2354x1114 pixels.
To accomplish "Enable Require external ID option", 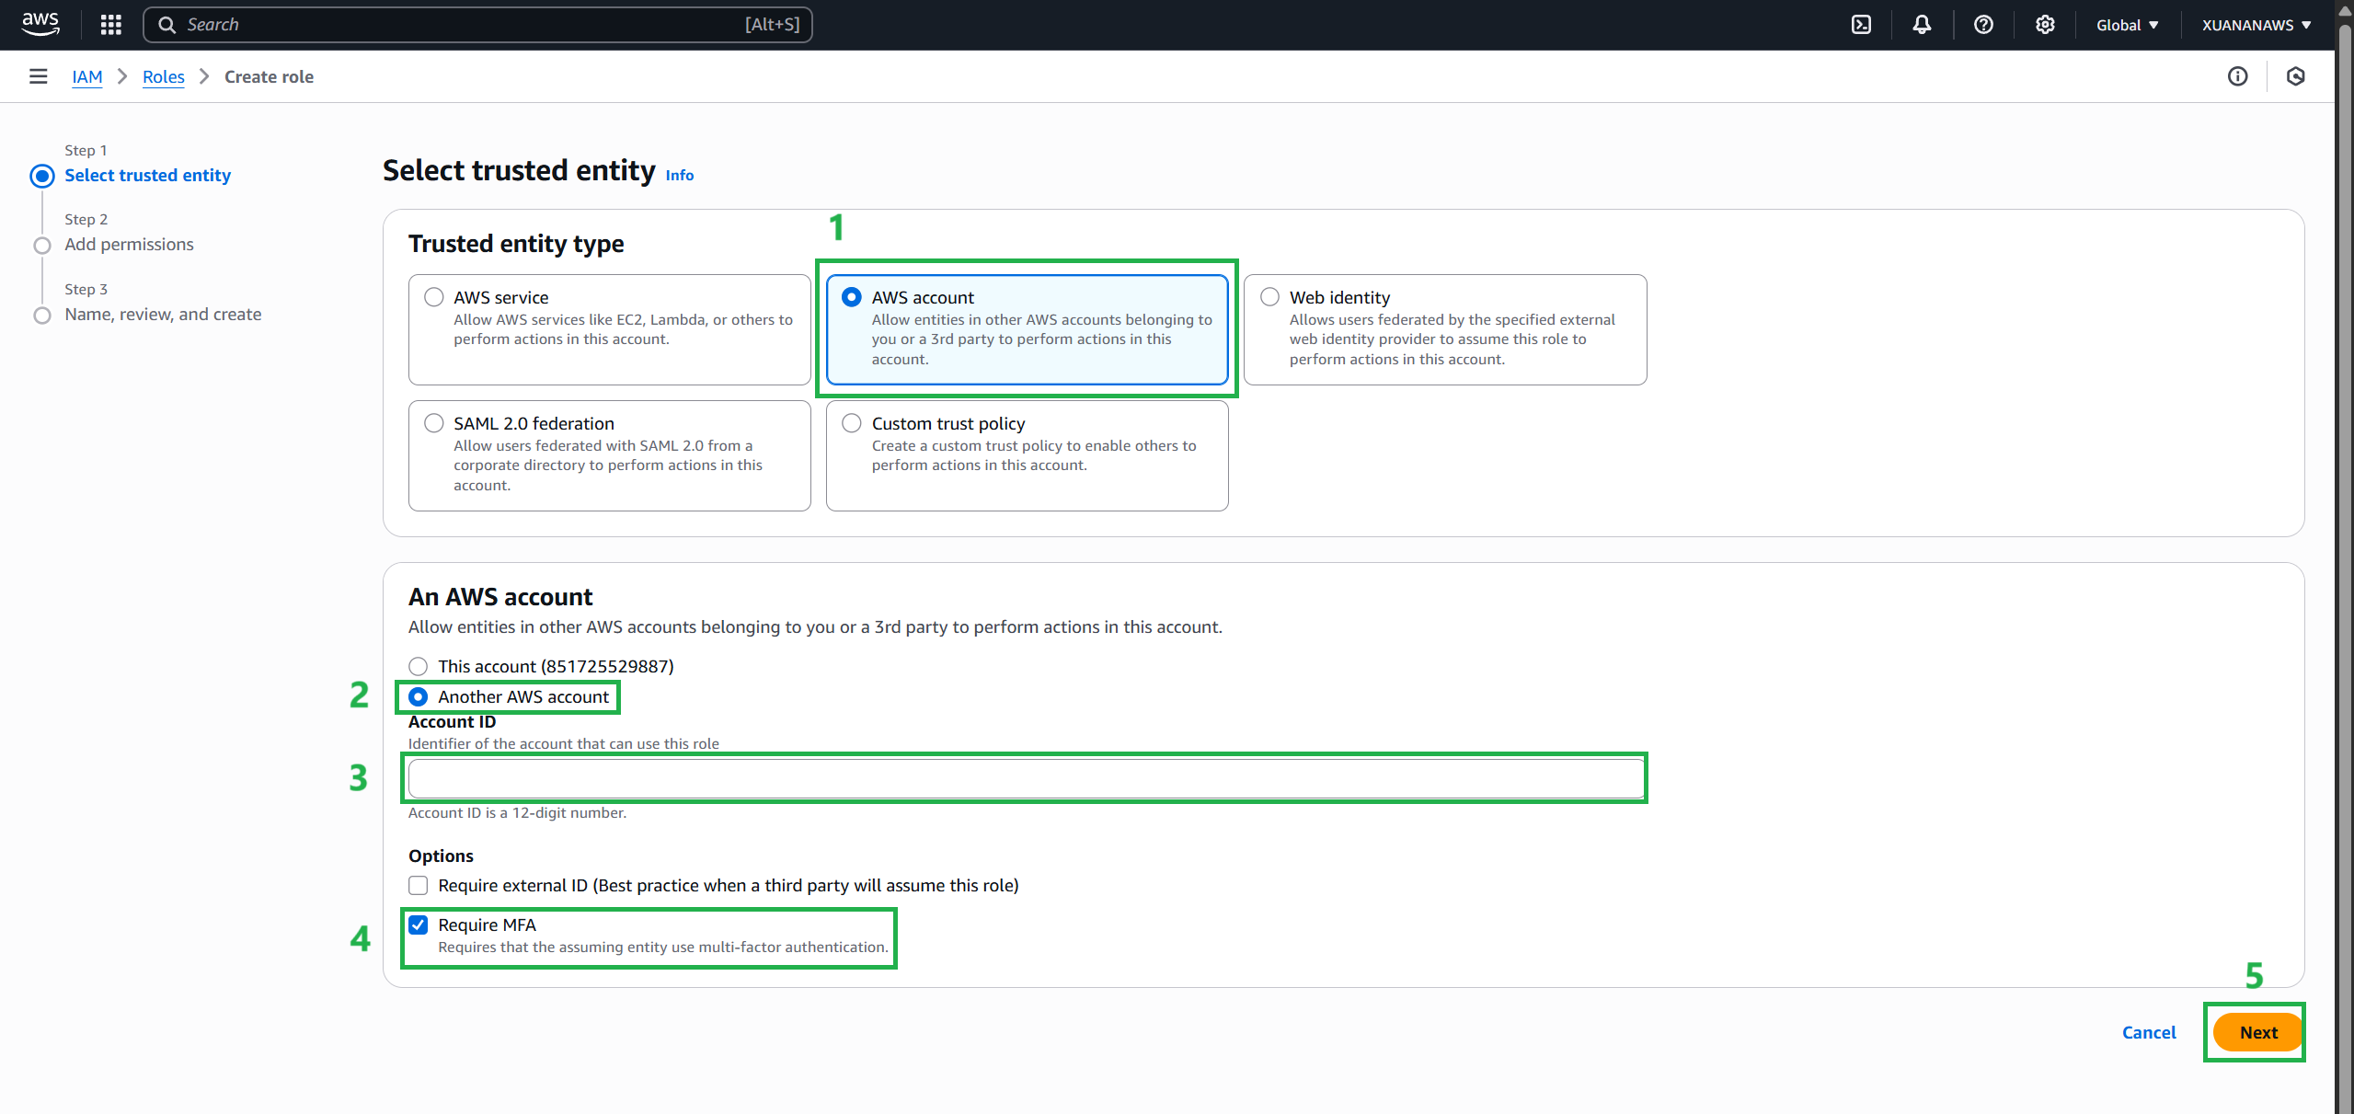I will click(x=419, y=885).
